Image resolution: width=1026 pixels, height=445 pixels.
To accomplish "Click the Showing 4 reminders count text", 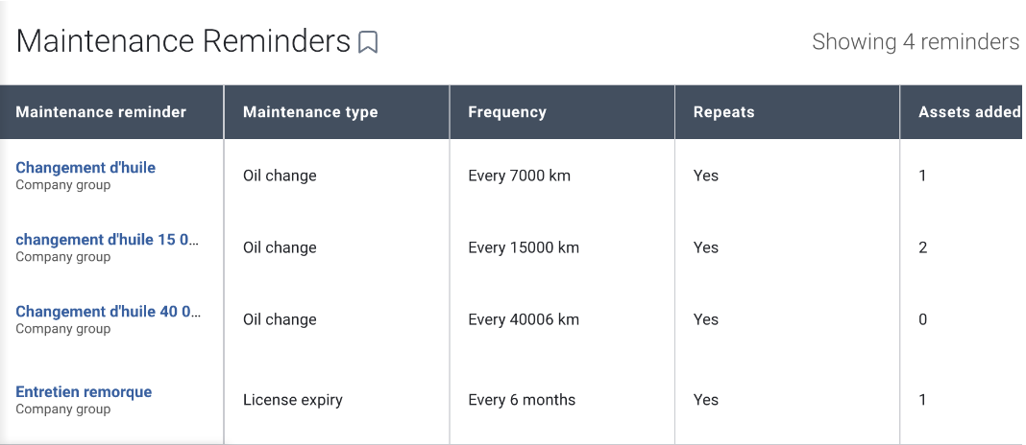I will pos(916,42).
